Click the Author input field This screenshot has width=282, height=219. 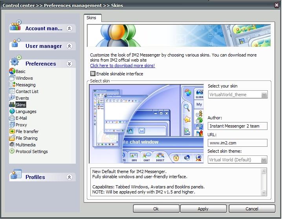238,126
